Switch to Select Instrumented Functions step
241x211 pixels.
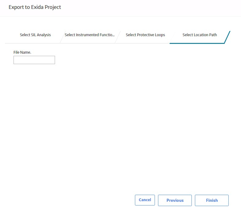click(90, 35)
